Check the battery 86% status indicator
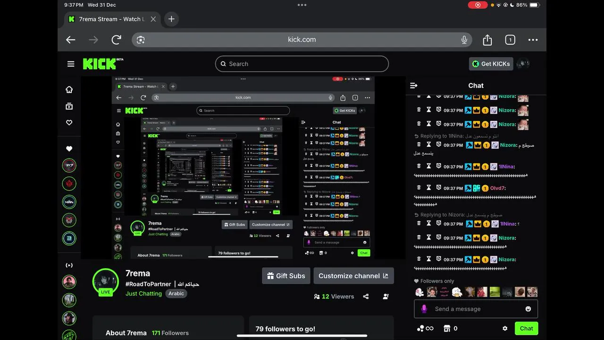 pos(528,5)
